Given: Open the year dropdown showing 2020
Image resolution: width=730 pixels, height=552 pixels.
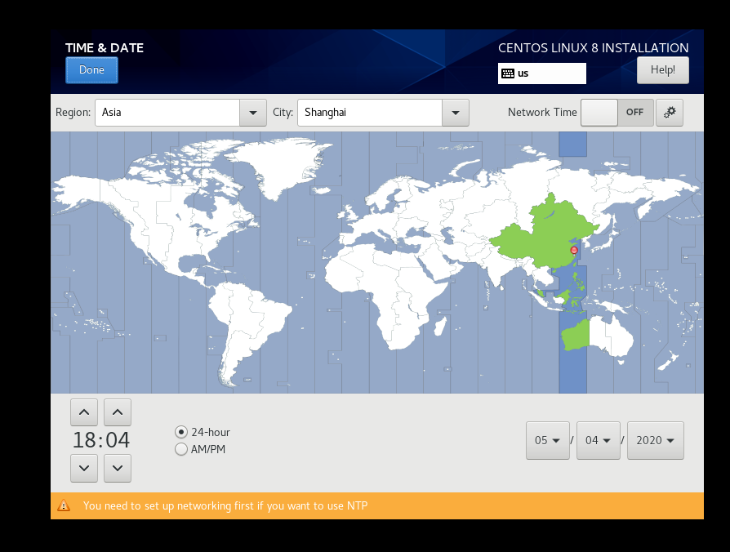Looking at the screenshot, I should 656,440.
